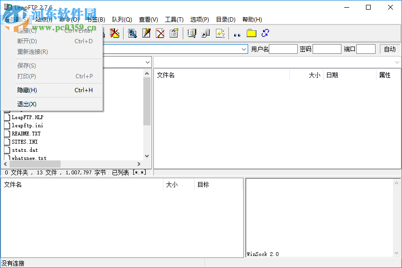Click local list scroll down arrow
This screenshot has height=268, width=402.
coord(147,156)
